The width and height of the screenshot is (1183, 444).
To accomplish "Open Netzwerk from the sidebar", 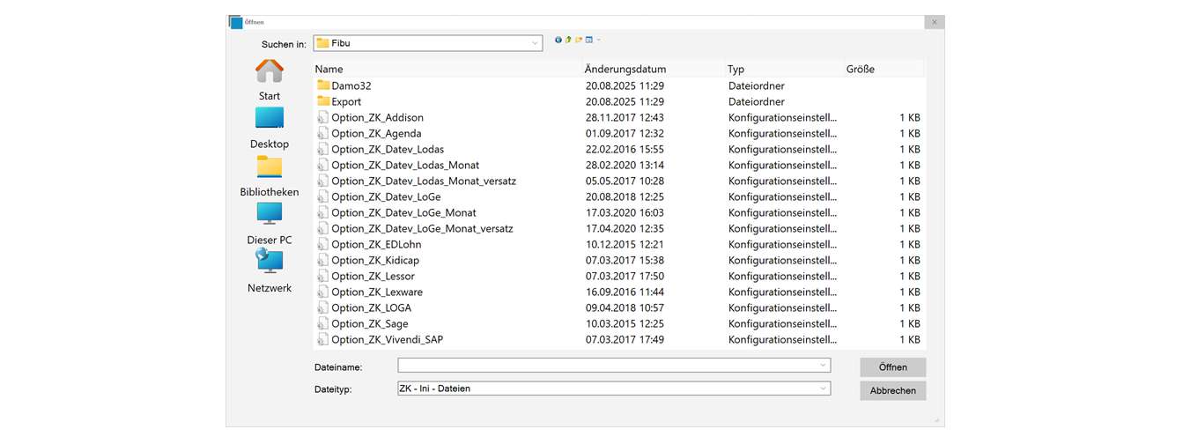I will tap(270, 271).
